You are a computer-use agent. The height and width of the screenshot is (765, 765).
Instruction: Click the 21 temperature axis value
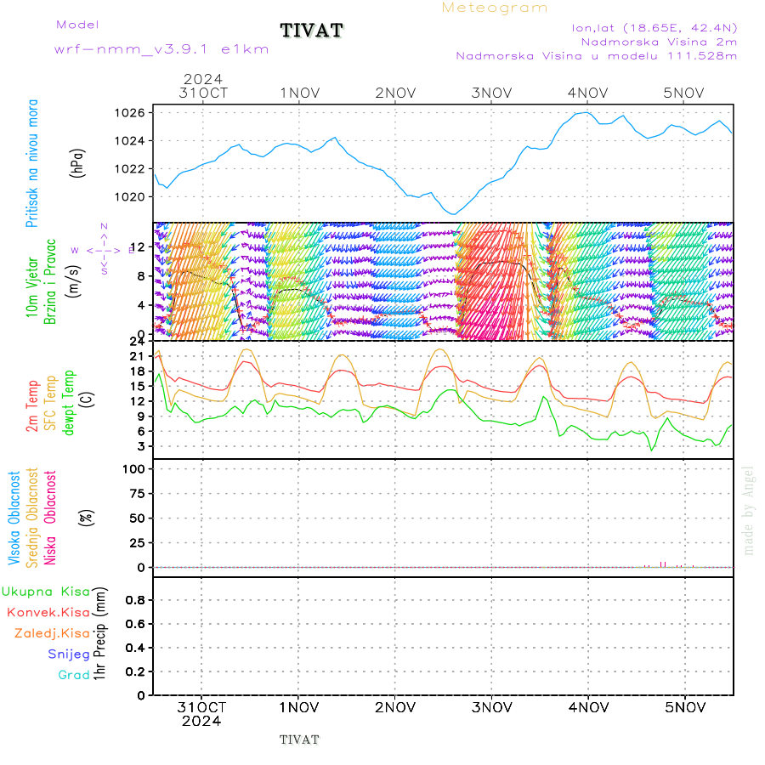click(137, 357)
